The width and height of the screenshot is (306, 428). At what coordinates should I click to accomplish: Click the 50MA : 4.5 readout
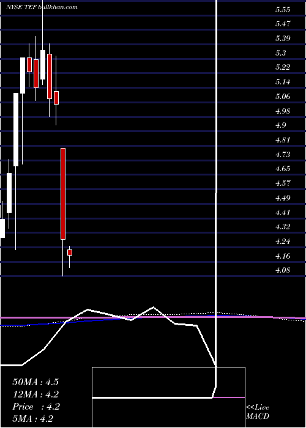(35, 382)
